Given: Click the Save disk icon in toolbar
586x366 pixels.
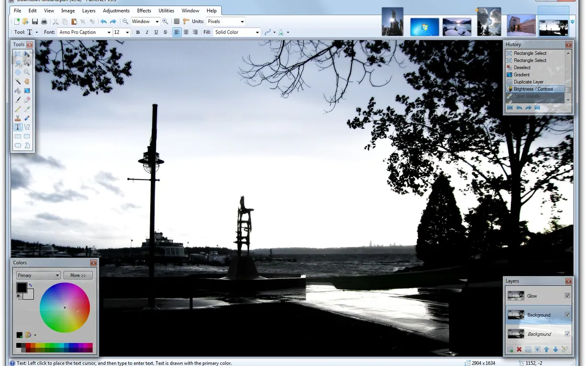Looking at the screenshot, I should tap(35, 21).
